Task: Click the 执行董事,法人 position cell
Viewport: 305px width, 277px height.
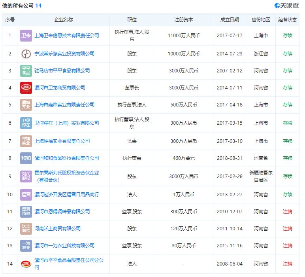Action: [132, 105]
